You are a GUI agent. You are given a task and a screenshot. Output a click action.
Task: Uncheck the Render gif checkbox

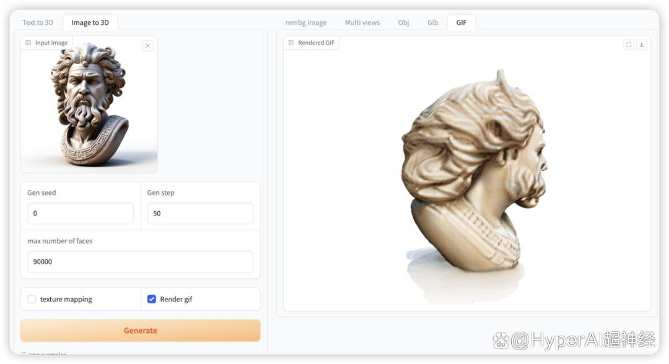[152, 299]
